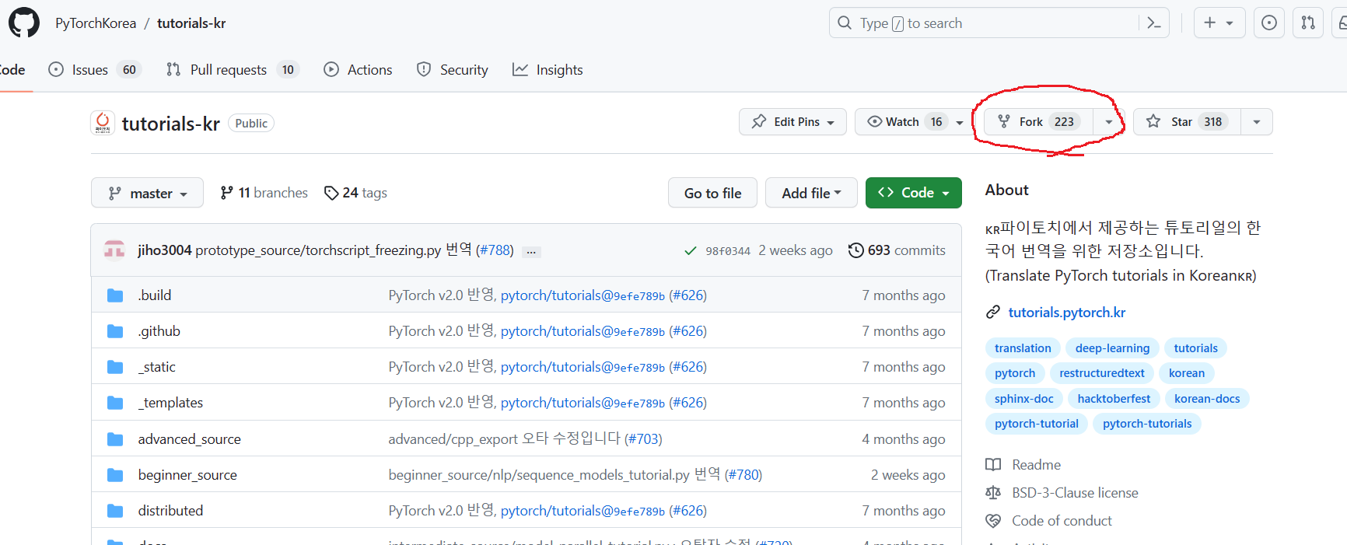Star the tutorials-kr repository
Screen dimensions: 1347x545
tap(1187, 122)
